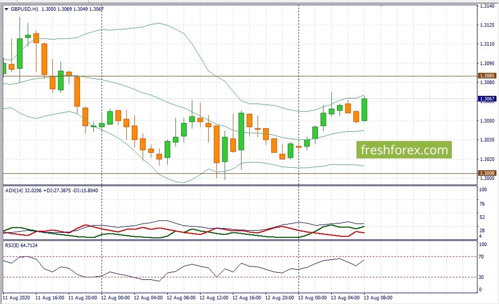Click the 1.3110 price scale value
This screenshot has height=304, width=499.
pos(487,44)
